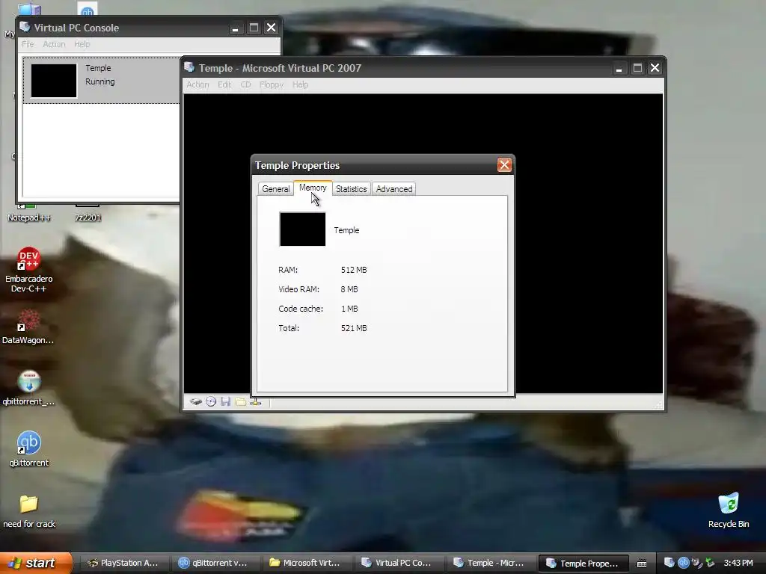Open CD menu in Temple Virtual PC window
Image resolution: width=766 pixels, height=574 pixels.
pyautogui.click(x=245, y=84)
